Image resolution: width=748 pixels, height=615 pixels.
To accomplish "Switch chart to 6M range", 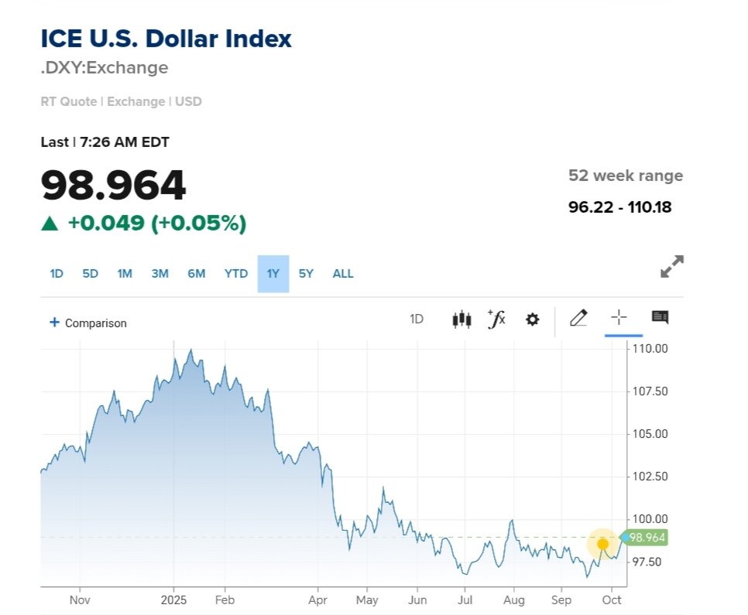I will (196, 274).
